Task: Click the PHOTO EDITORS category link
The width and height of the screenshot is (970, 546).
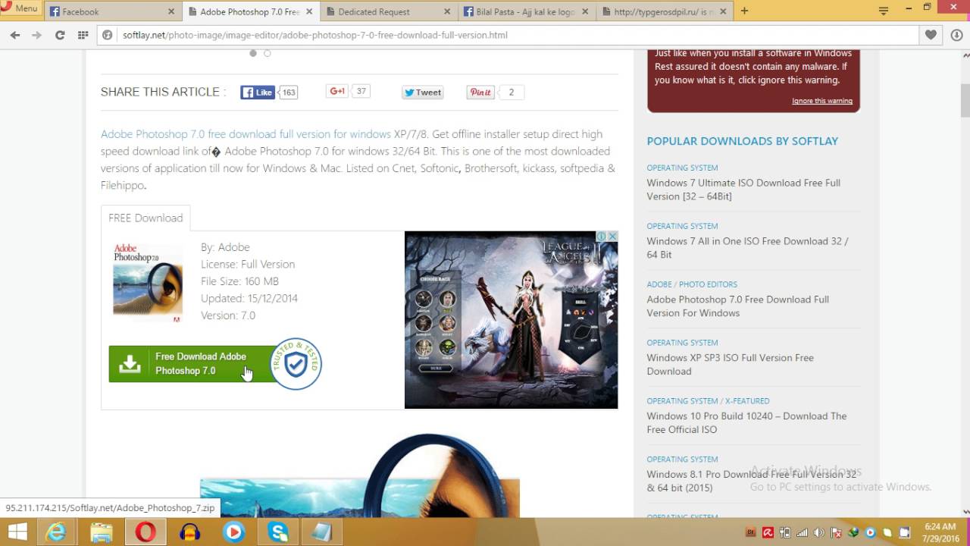Action: click(708, 284)
